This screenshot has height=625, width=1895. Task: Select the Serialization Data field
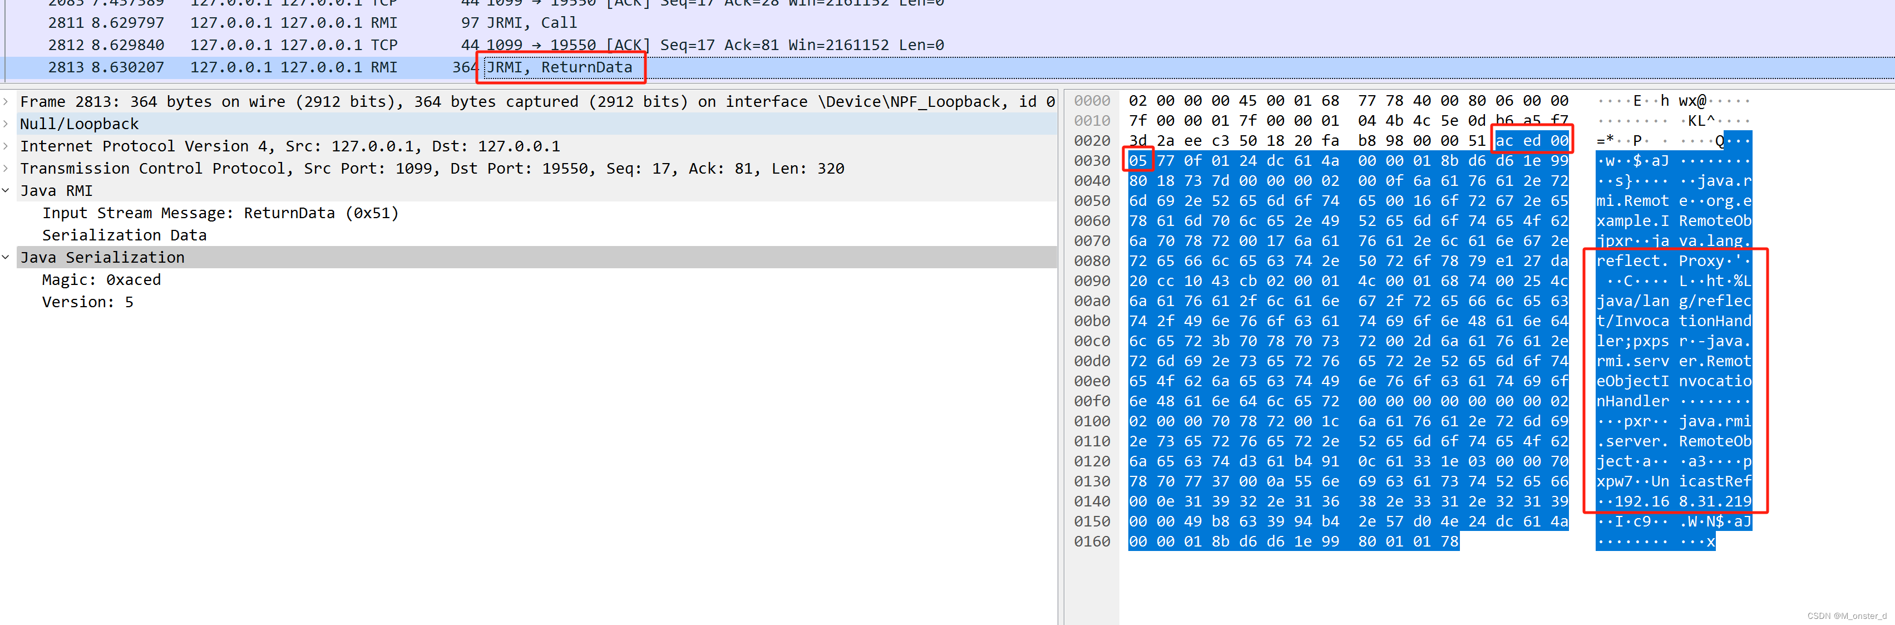pos(124,235)
